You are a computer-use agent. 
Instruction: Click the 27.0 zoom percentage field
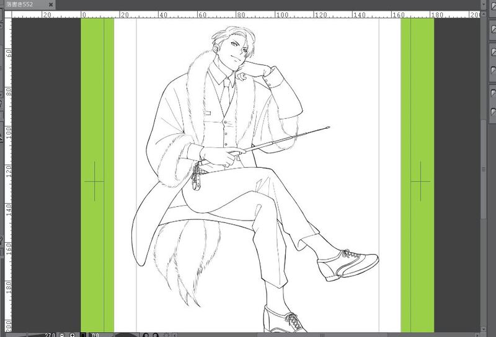pyautogui.click(x=50, y=335)
